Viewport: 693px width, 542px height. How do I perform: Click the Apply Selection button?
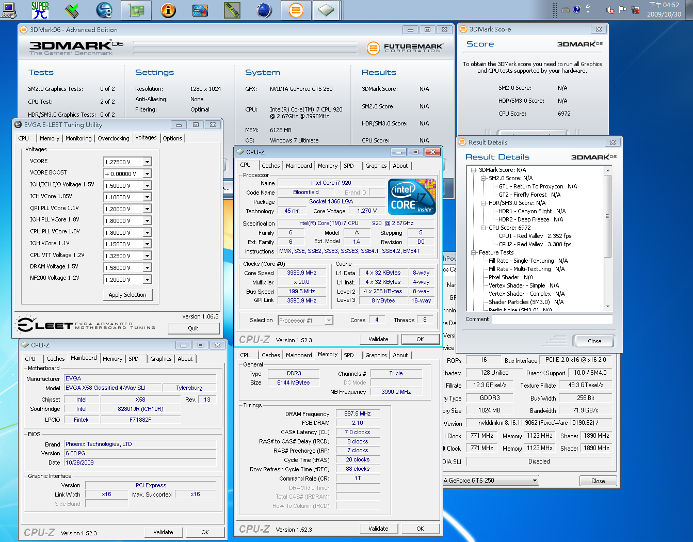[x=127, y=295]
